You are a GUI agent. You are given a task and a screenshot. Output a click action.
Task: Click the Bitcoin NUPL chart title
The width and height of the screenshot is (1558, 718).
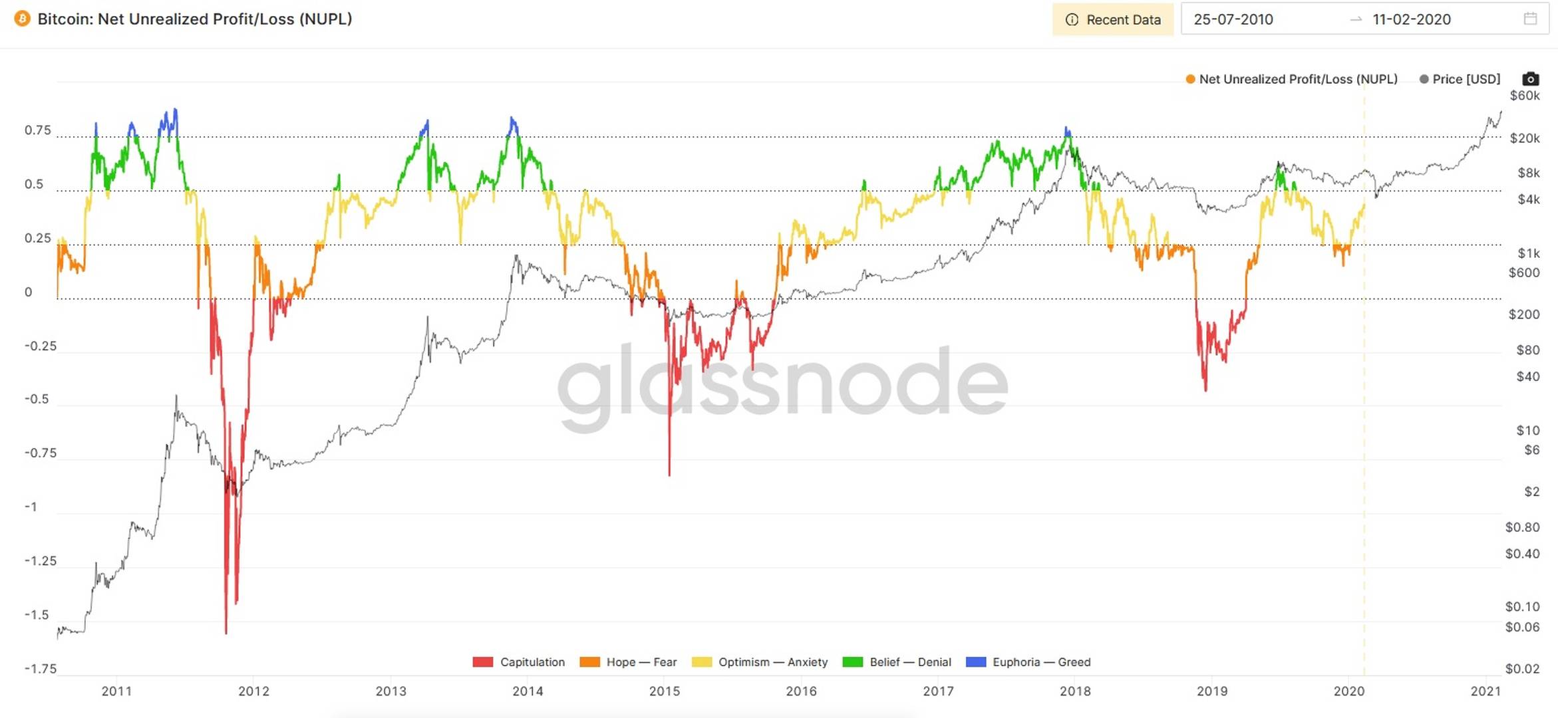pyautogui.click(x=194, y=19)
